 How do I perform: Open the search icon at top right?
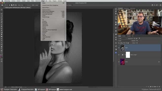tap(155, 5)
